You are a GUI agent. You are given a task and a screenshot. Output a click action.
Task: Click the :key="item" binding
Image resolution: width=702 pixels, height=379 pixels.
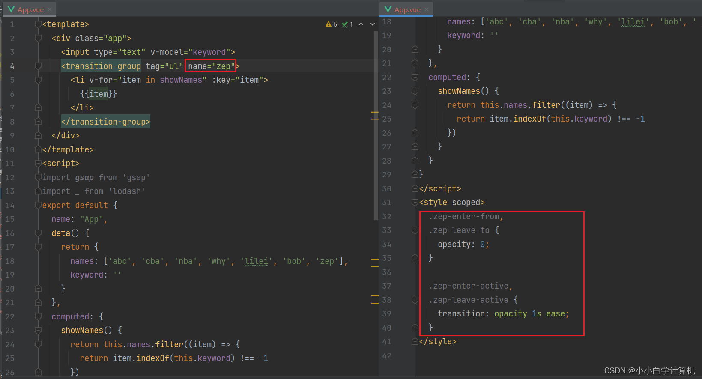(x=238, y=80)
